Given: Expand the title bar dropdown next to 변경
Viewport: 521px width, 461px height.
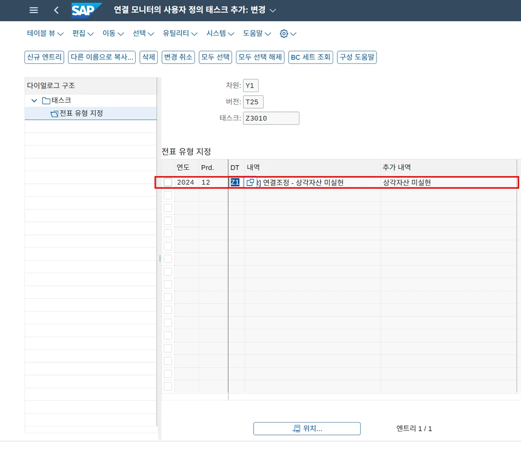Looking at the screenshot, I should click(273, 10).
